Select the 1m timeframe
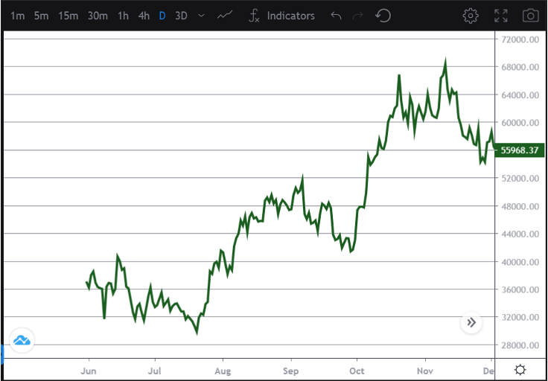548x381 pixels. point(17,16)
